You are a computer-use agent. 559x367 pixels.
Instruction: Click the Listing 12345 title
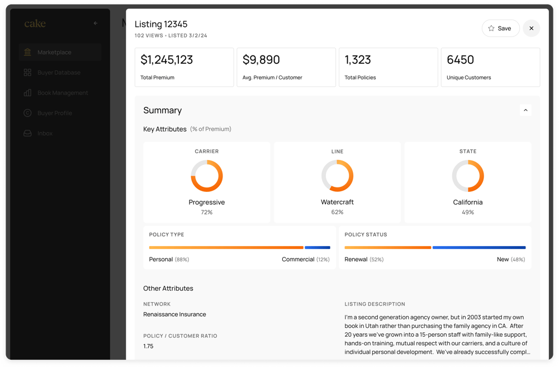(160, 24)
